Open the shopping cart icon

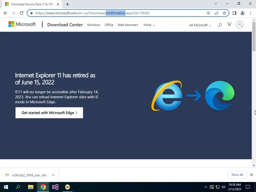click(229, 24)
